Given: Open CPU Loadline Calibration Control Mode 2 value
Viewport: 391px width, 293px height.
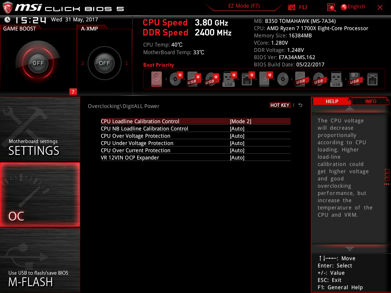Looking at the screenshot, I should tap(241, 121).
